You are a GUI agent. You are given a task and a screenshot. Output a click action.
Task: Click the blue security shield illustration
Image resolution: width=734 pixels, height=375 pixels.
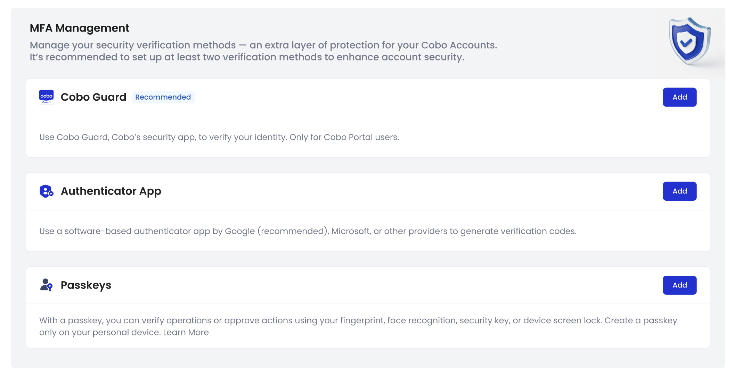(x=690, y=41)
